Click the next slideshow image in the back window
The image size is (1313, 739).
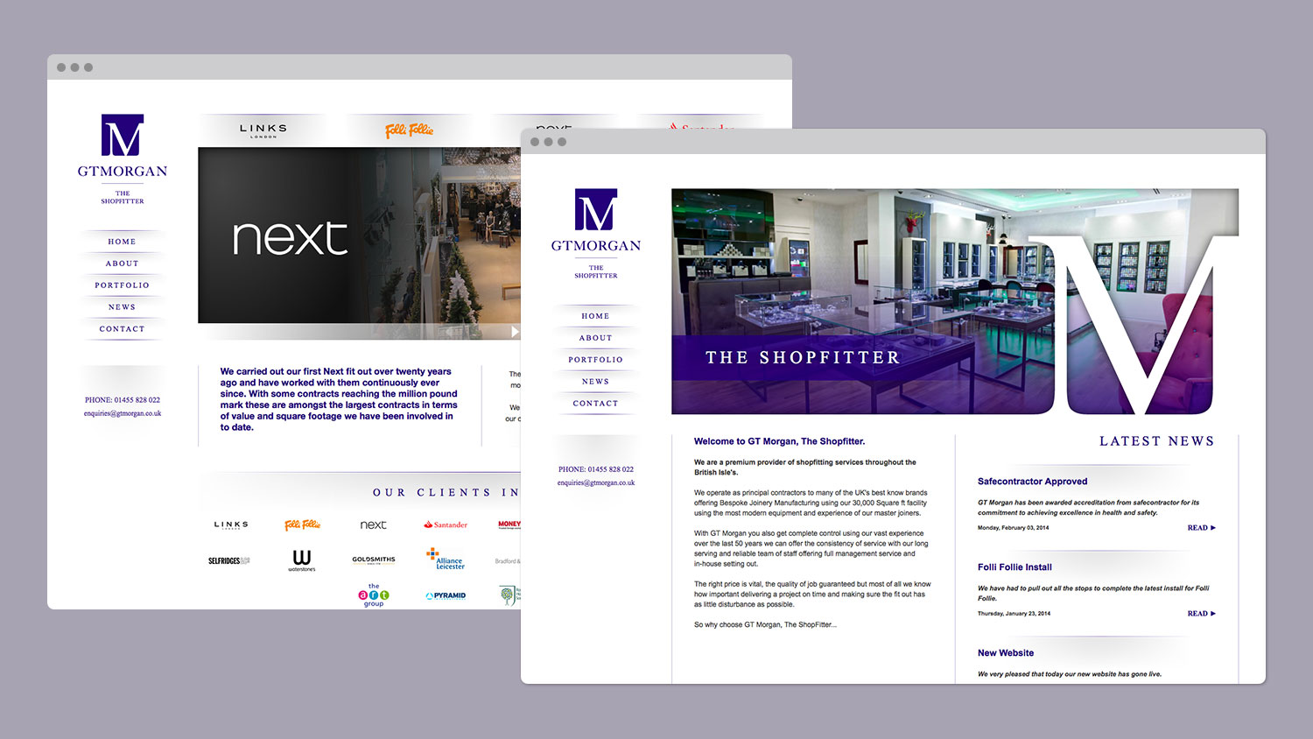tap(359, 236)
